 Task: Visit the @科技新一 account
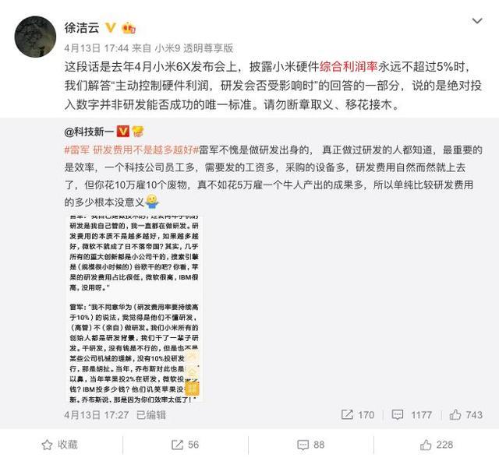(89, 132)
